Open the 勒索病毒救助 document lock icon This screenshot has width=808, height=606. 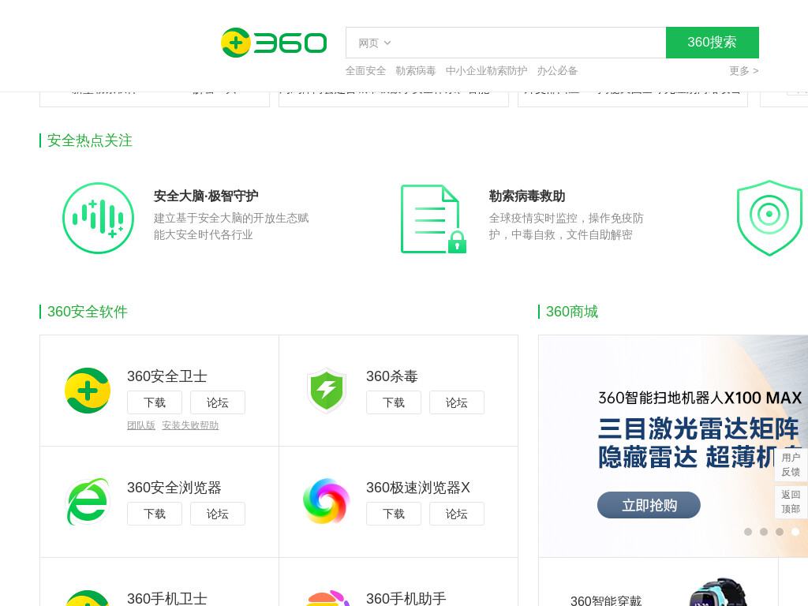(433, 219)
